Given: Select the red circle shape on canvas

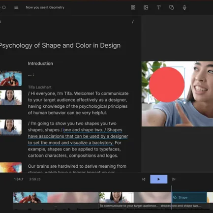Looking at the screenshot, I should (x=167, y=85).
